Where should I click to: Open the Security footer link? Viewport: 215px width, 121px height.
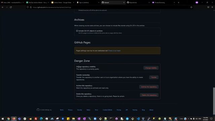pyautogui.click(x=79, y=110)
